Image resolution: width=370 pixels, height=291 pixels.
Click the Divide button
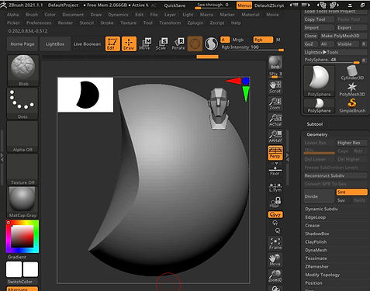tap(319, 196)
